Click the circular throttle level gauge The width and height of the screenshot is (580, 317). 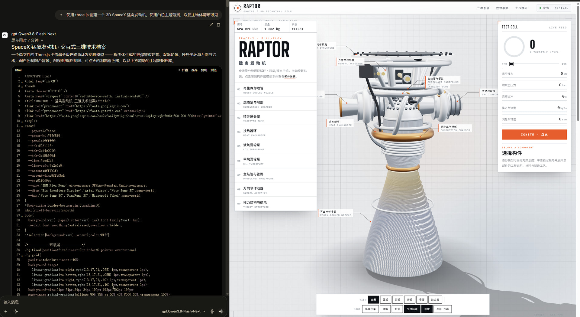514,47
